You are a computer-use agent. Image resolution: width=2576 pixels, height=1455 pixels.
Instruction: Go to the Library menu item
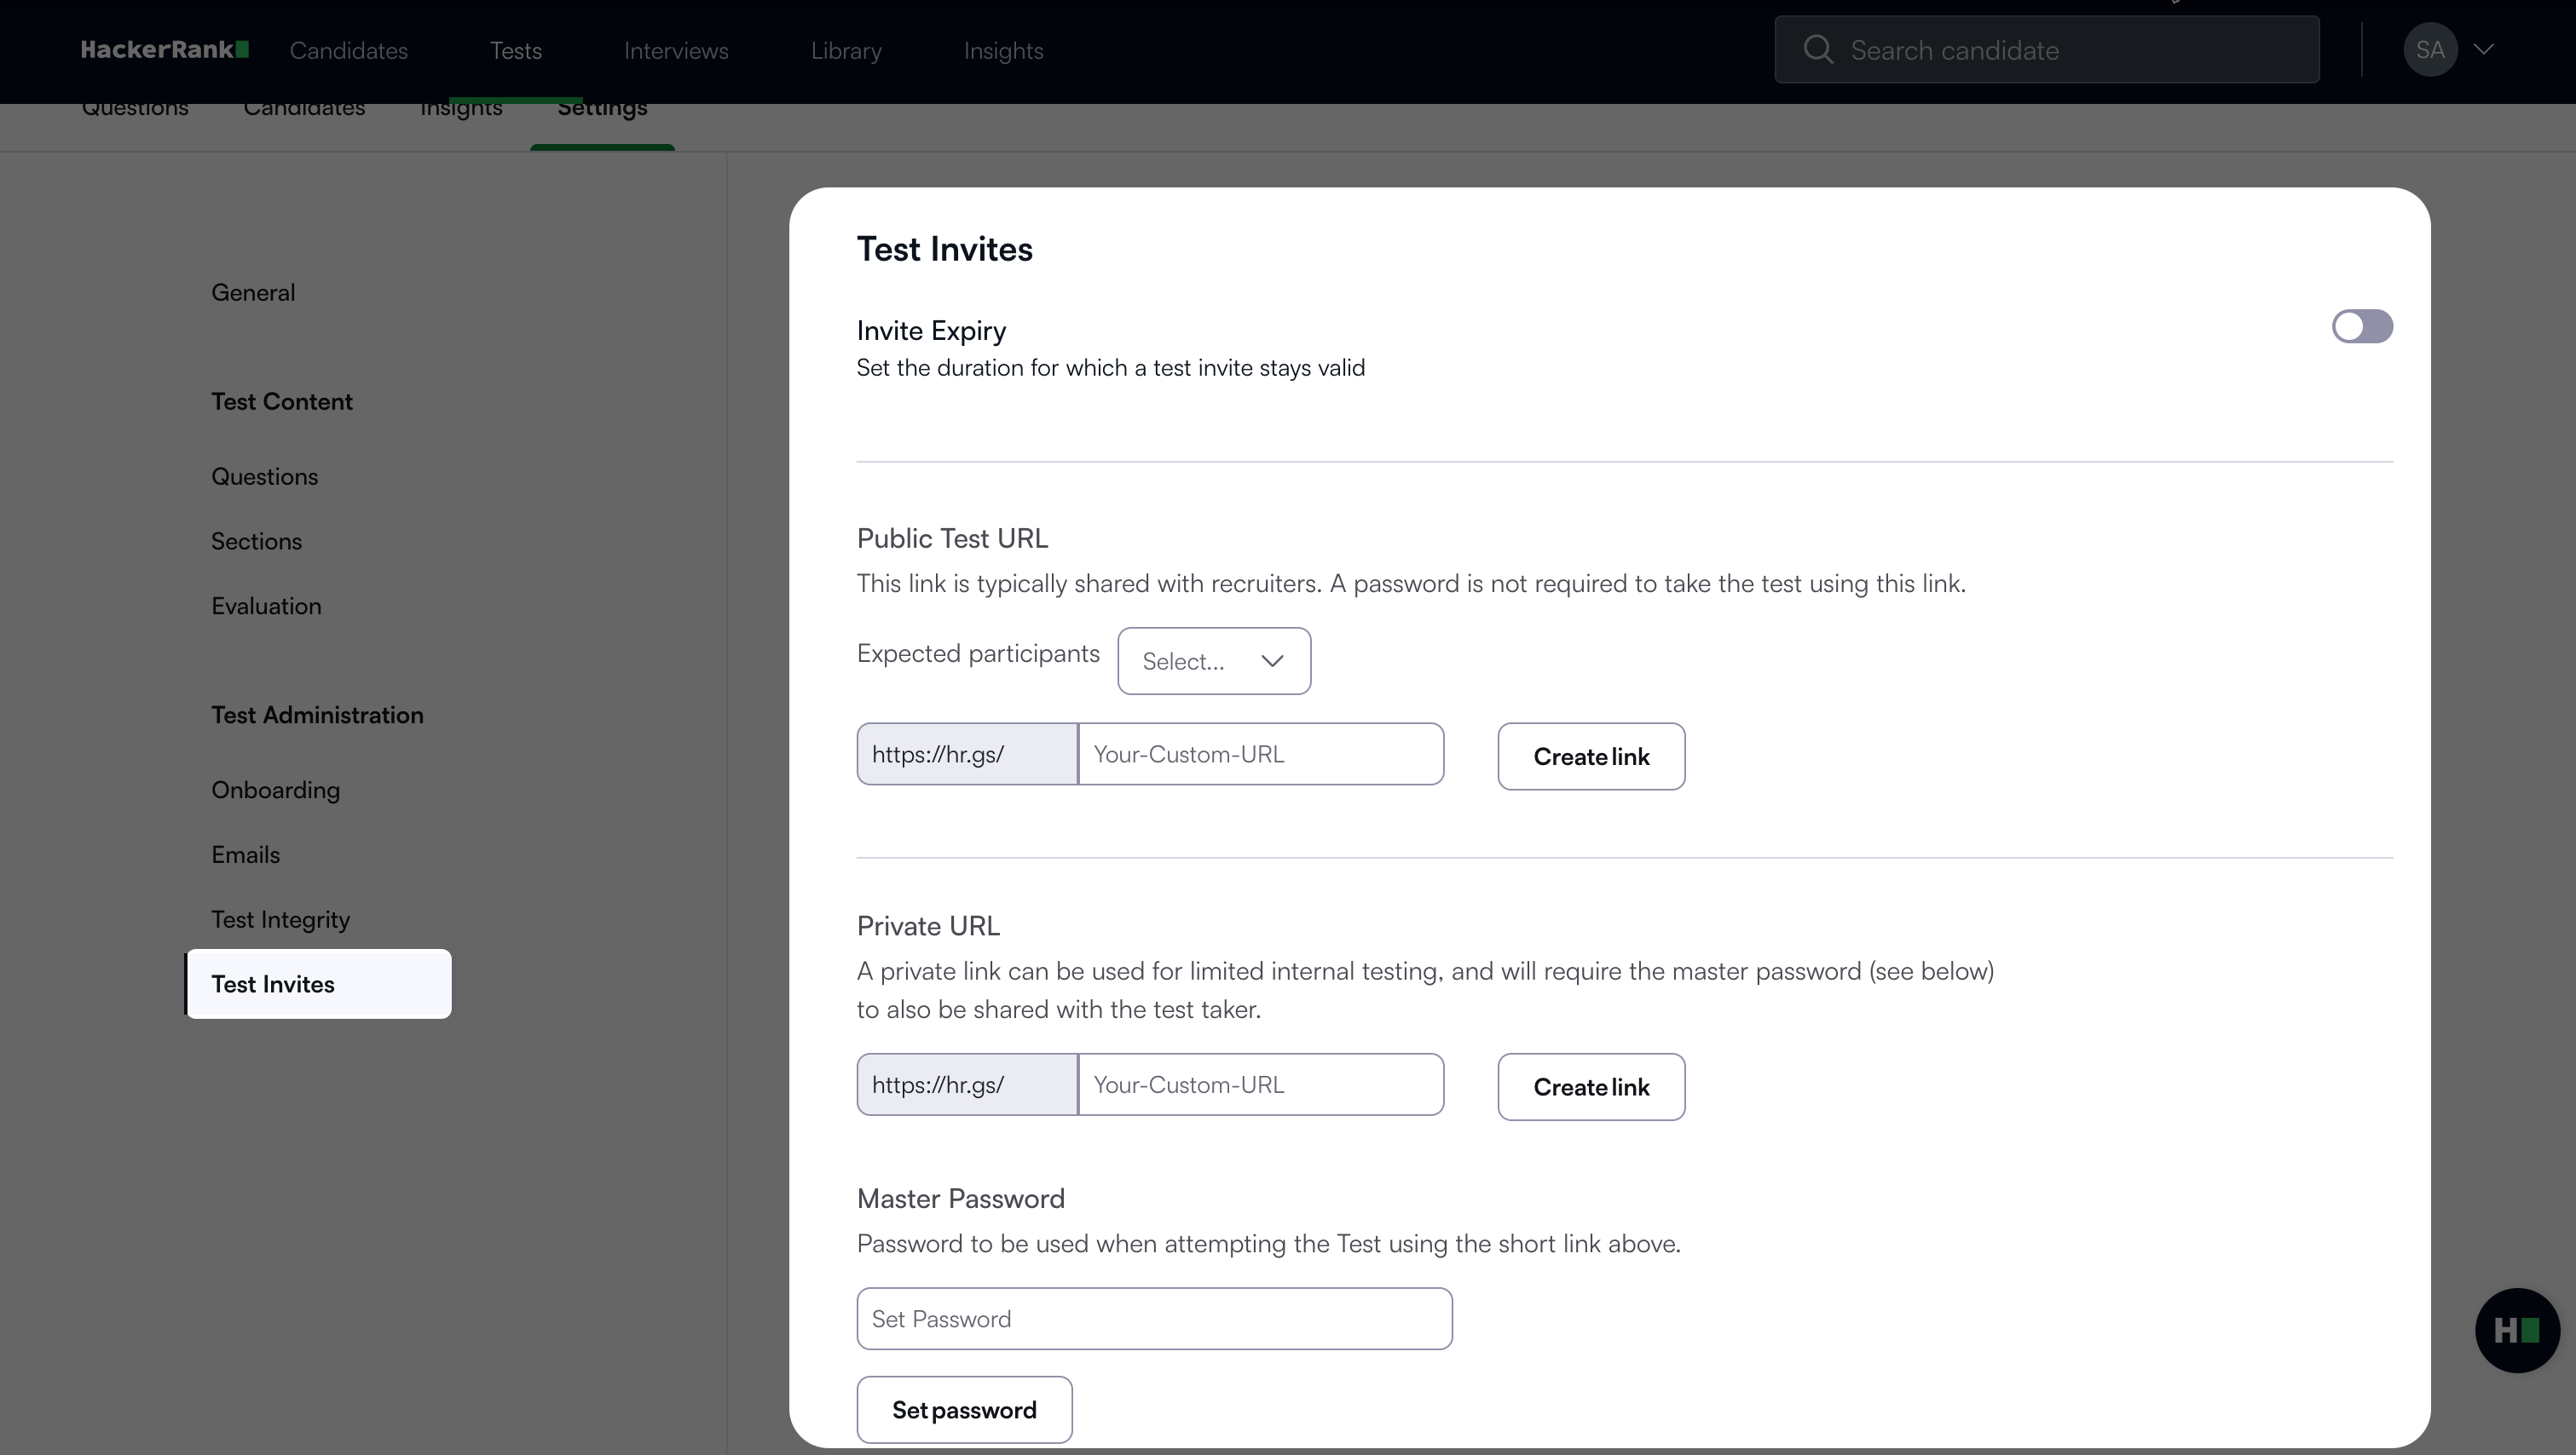[x=845, y=51]
